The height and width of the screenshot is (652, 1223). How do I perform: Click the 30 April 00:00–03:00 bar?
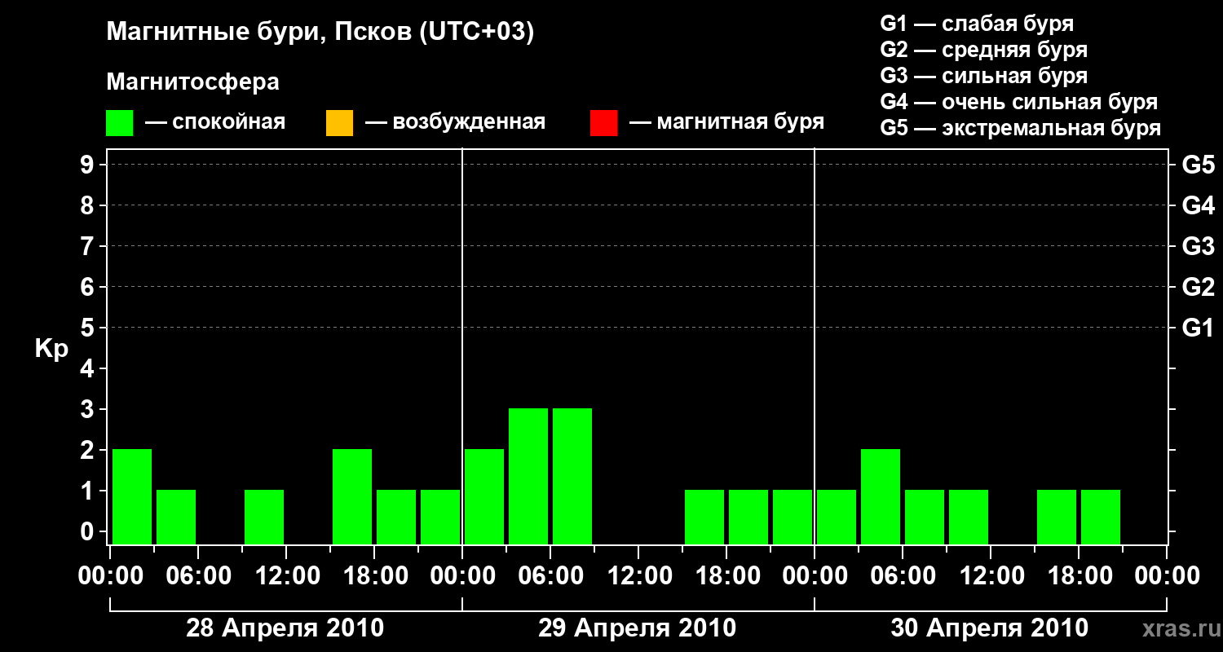pyautogui.click(x=837, y=517)
